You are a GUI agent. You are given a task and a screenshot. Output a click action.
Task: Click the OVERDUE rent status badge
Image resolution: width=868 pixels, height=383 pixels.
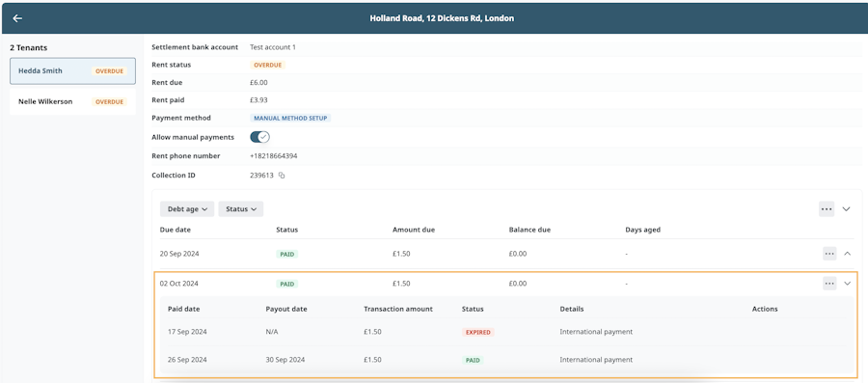tap(268, 65)
